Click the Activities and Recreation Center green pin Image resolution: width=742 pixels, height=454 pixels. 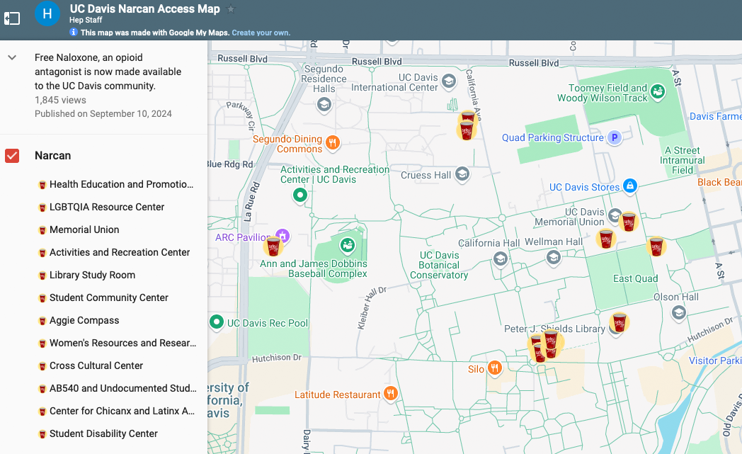[300, 195]
